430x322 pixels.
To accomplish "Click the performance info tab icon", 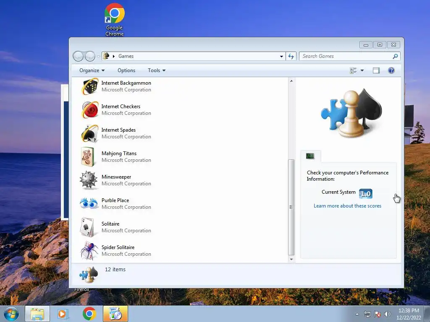I will [x=310, y=156].
